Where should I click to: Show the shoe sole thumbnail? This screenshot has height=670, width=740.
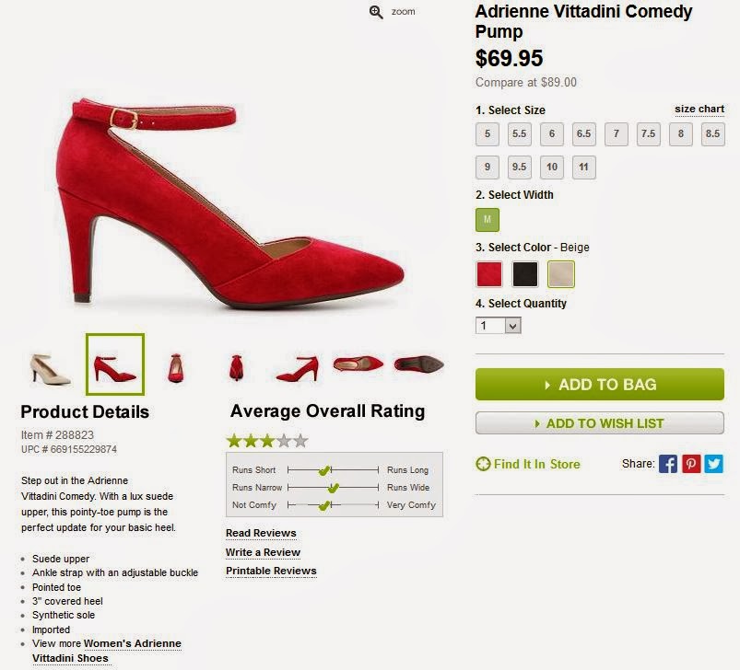coord(418,364)
